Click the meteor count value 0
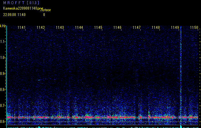This screenshot has width=201, height=128. [x=44, y=15]
